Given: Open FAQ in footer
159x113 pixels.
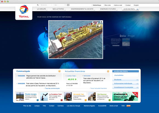Looking at the screenshot, I should point(44,106).
